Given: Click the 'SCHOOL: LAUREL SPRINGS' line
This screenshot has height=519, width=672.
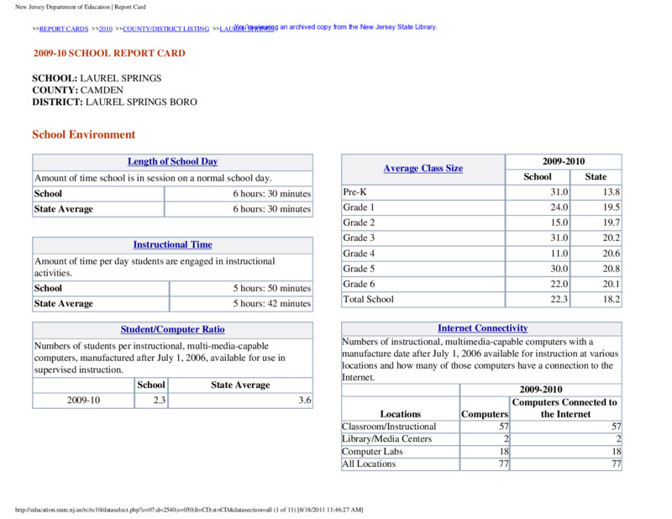Looking at the screenshot, I should pyautogui.click(x=97, y=78).
